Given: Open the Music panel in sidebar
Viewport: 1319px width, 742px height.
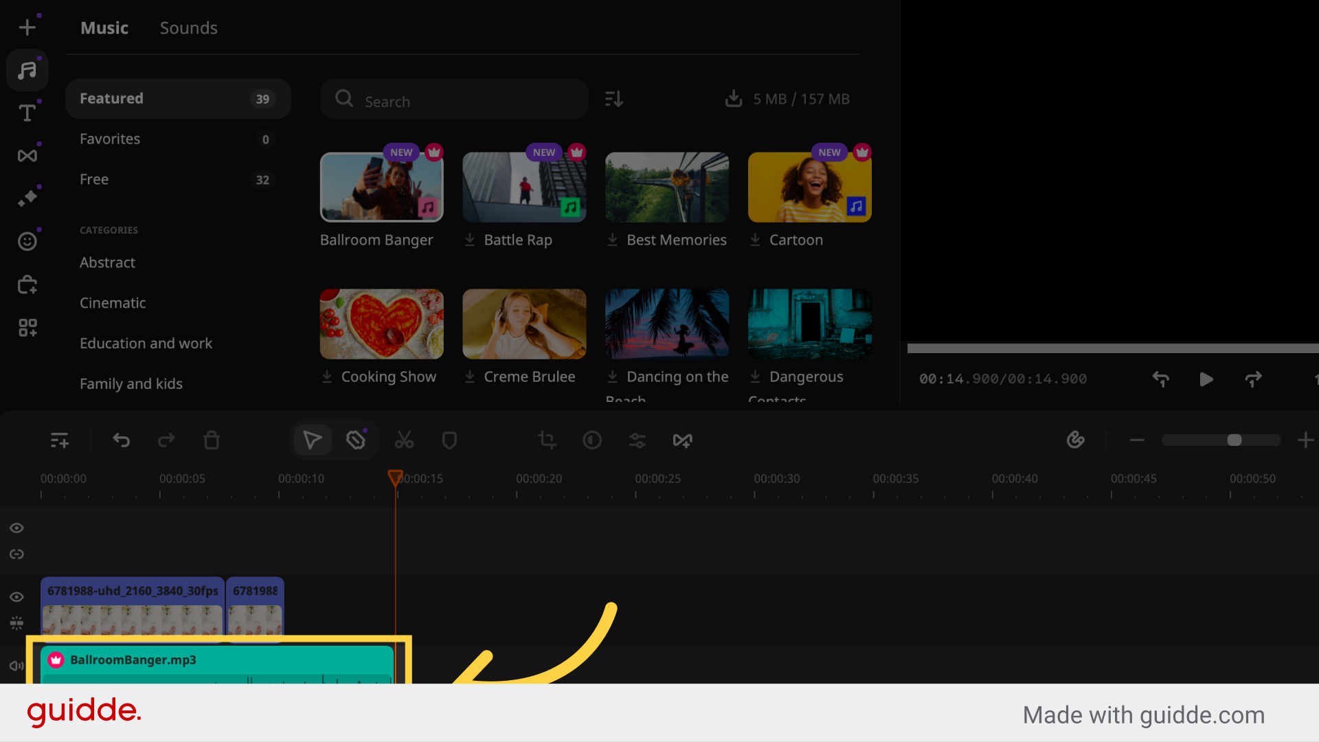Looking at the screenshot, I should (x=27, y=69).
